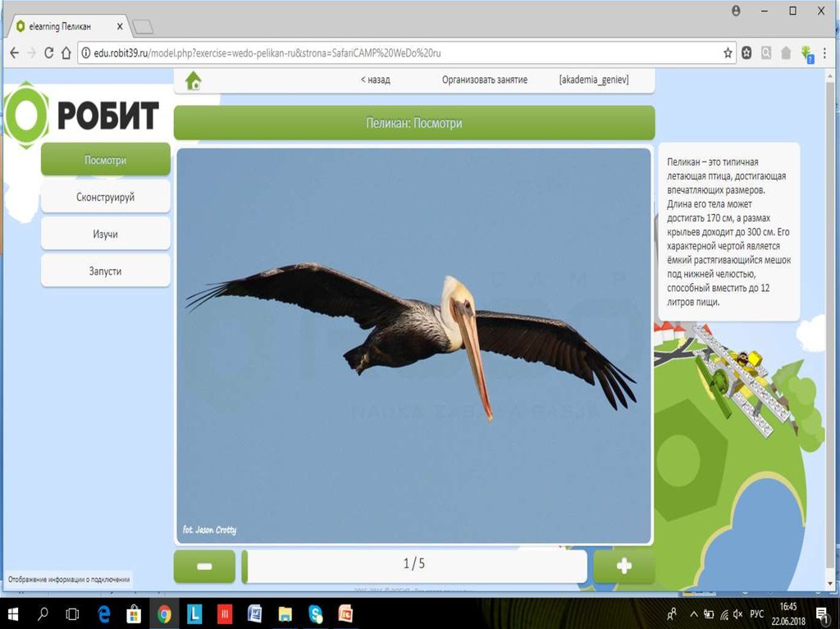Screen dimensions: 840x629
Task: Bookmark this page with the star icon
Action: click(x=728, y=52)
